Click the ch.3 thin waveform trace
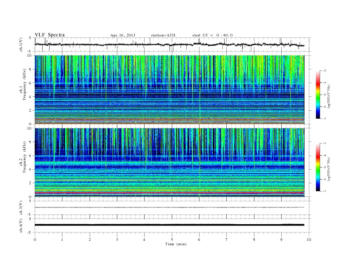This screenshot has width=348, height=269. pos(169,207)
